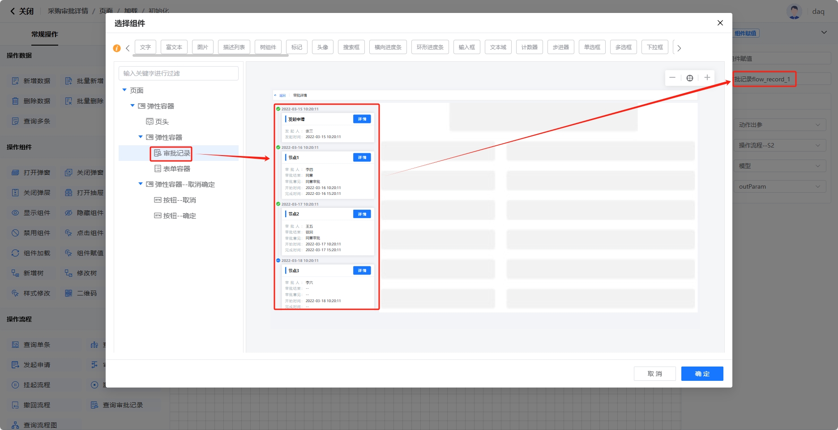This screenshot has height=430, width=838.
Task: Close the 选择组件 dialog with the X
Action: click(x=720, y=23)
